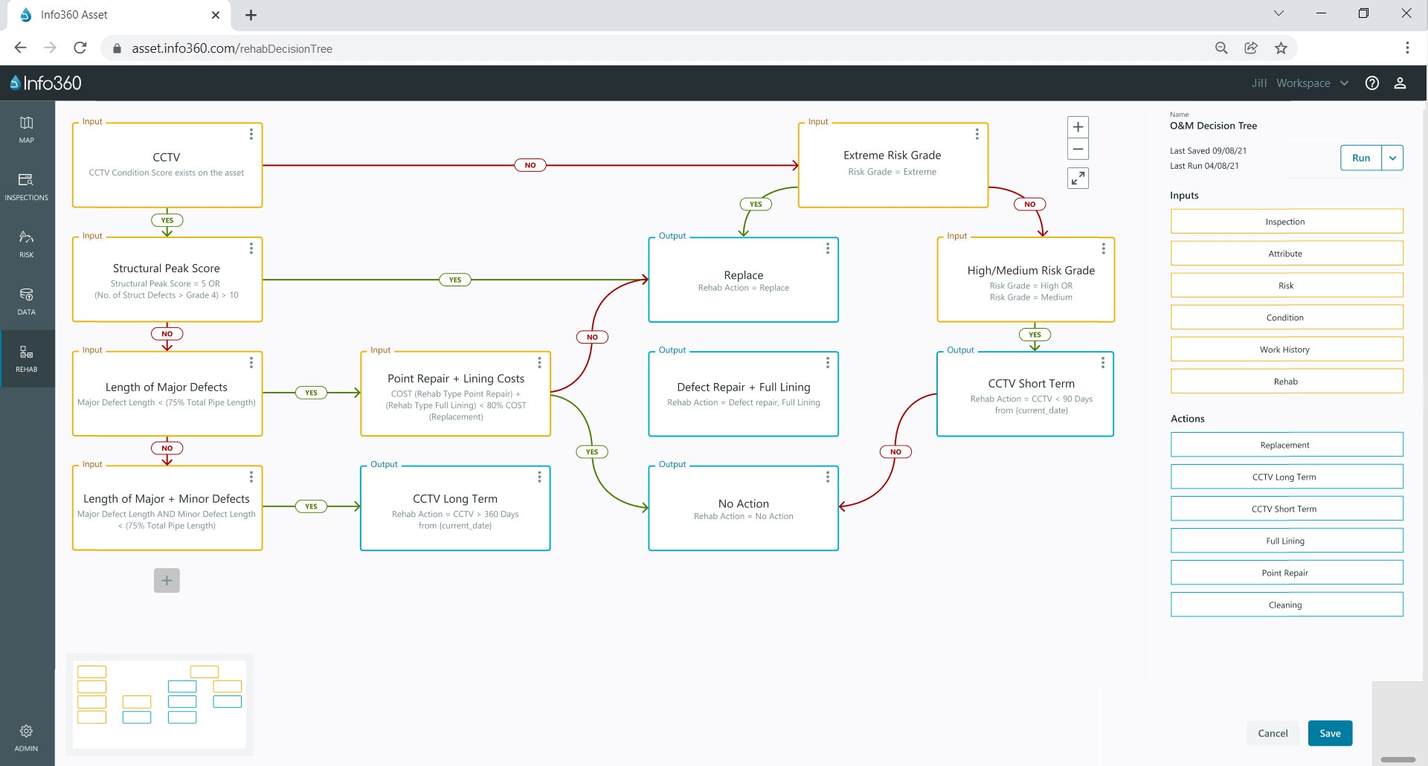Select the Rehab sidebar tab
This screenshot has height=766, width=1428.
pyautogui.click(x=27, y=358)
